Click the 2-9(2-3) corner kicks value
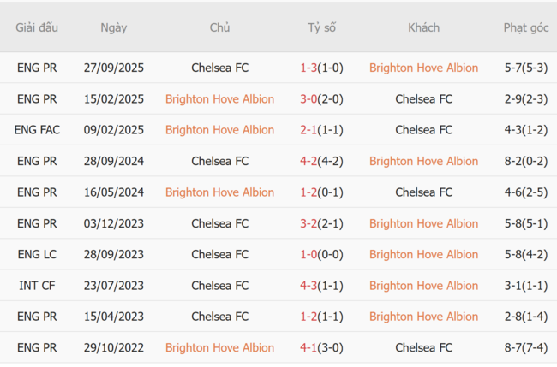Image resolution: width=557 pixels, height=367 pixels. tap(525, 98)
